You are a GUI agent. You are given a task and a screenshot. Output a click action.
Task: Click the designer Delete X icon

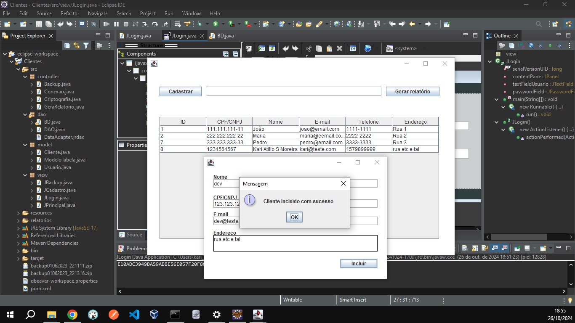[x=339, y=48]
